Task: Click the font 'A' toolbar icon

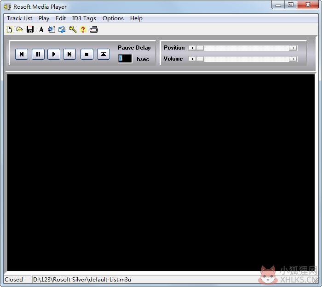Action: tap(41, 30)
